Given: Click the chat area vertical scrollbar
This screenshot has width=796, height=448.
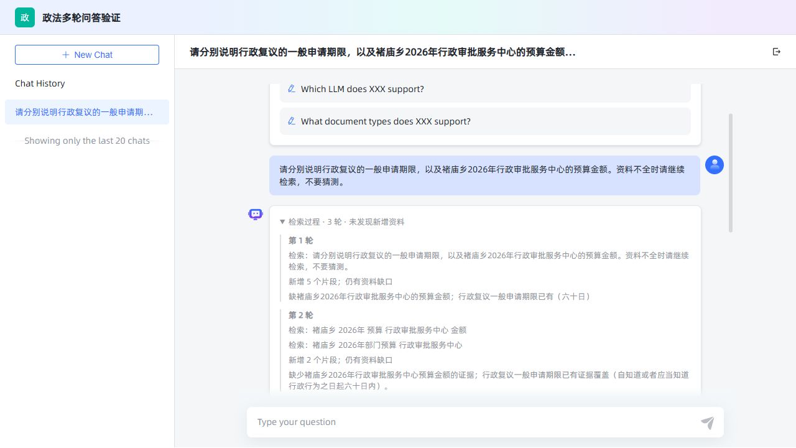Looking at the screenshot, I should (x=731, y=173).
